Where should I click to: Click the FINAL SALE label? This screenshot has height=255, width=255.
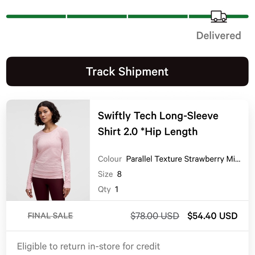click(x=50, y=216)
